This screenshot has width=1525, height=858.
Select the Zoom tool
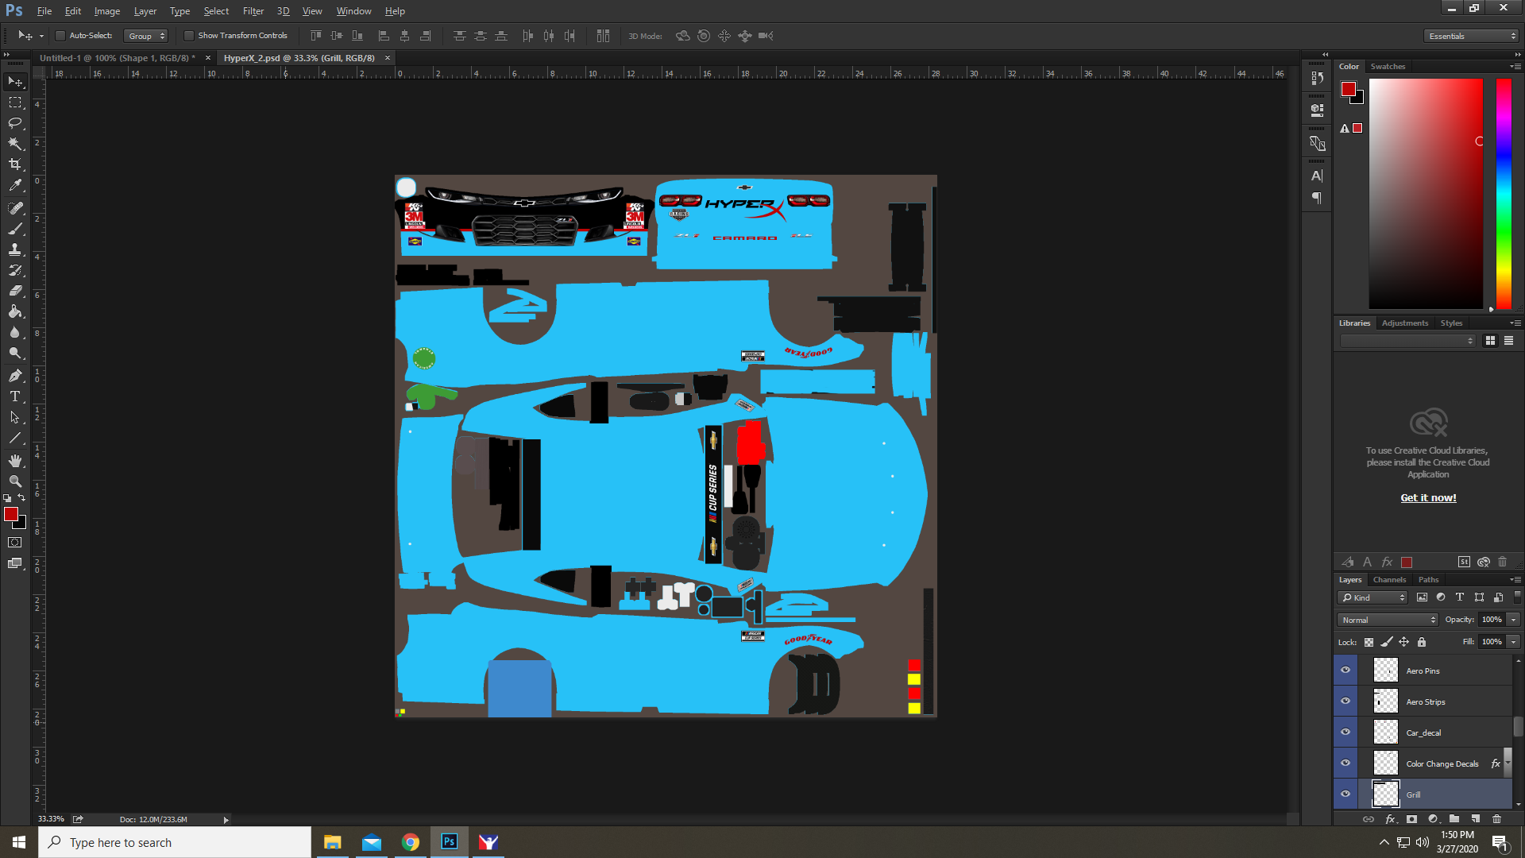(x=14, y=481)
